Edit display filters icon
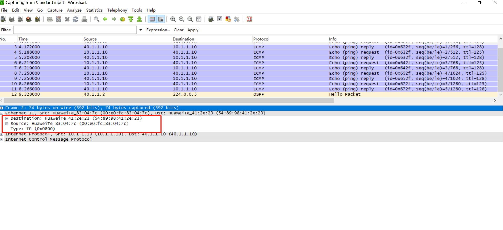 pos(220,19)
